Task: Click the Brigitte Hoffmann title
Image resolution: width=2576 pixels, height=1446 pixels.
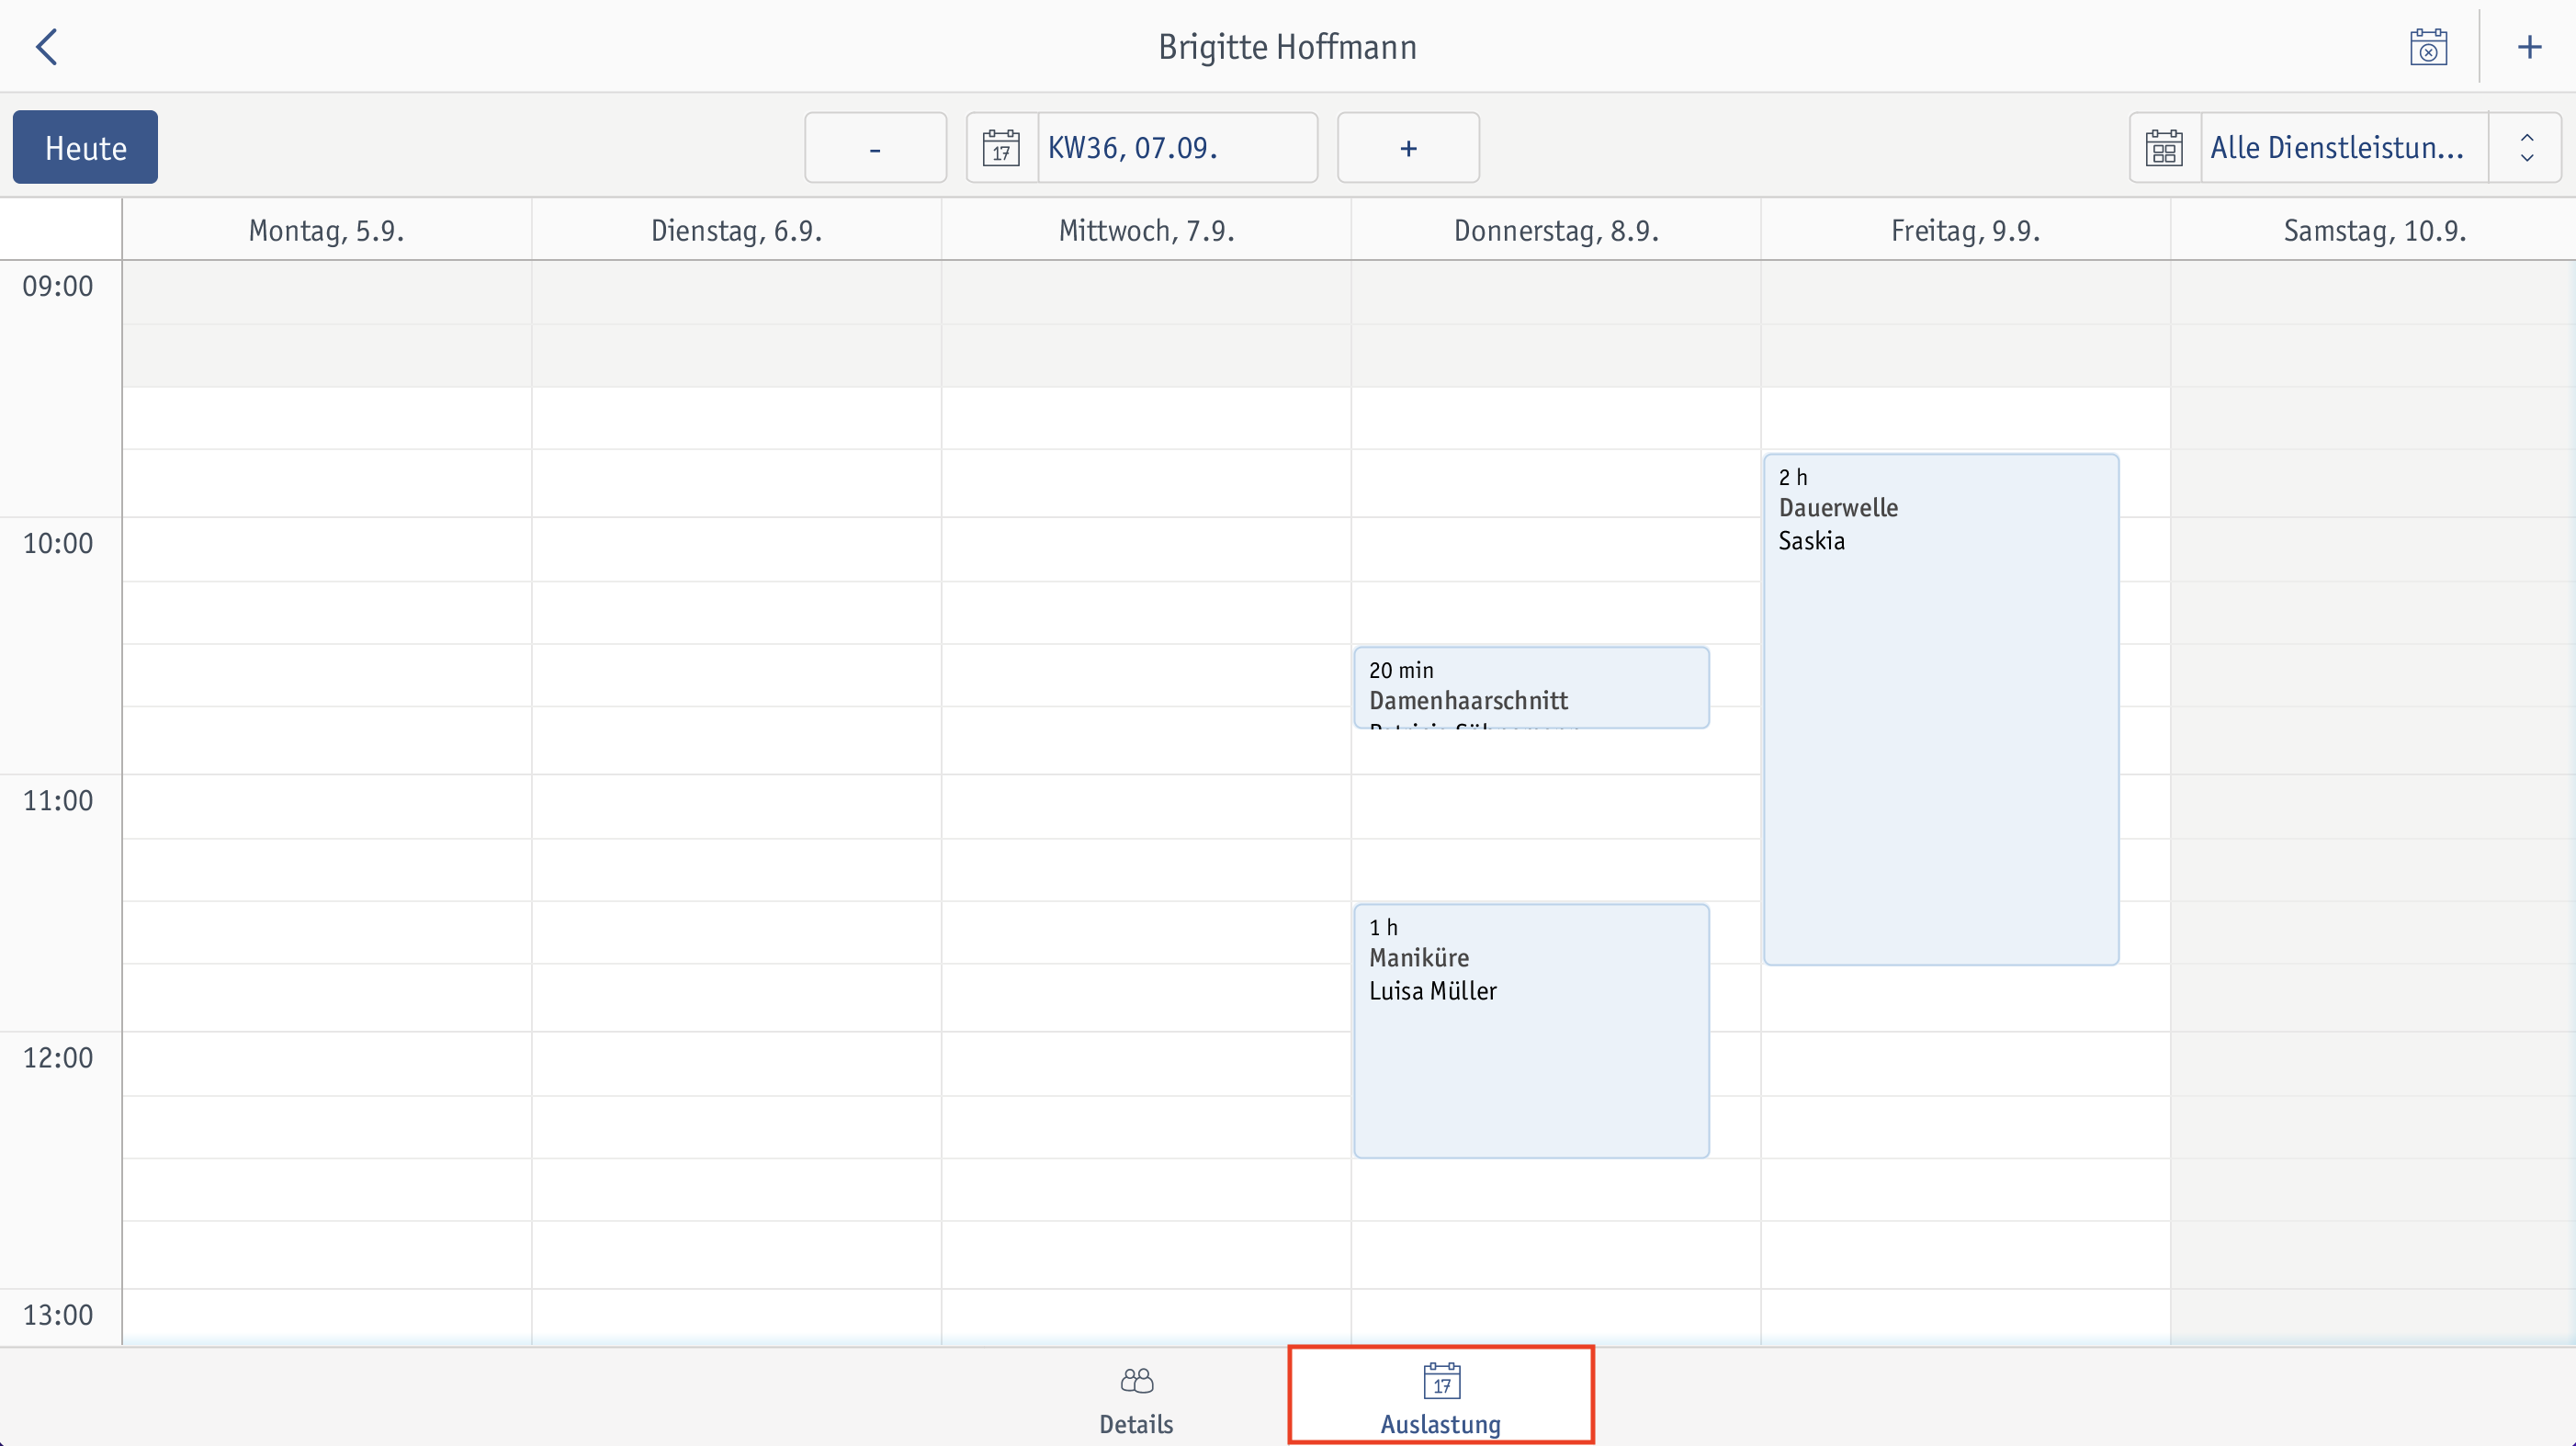Action: [x=1287, y=47]
